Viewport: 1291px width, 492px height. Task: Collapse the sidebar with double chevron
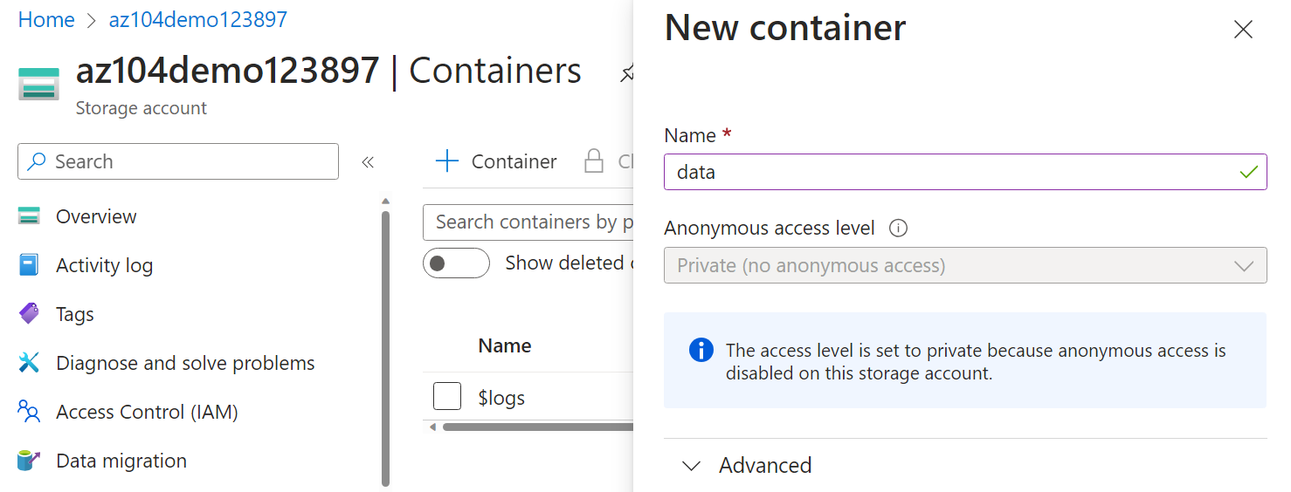[x=368, y=162]
